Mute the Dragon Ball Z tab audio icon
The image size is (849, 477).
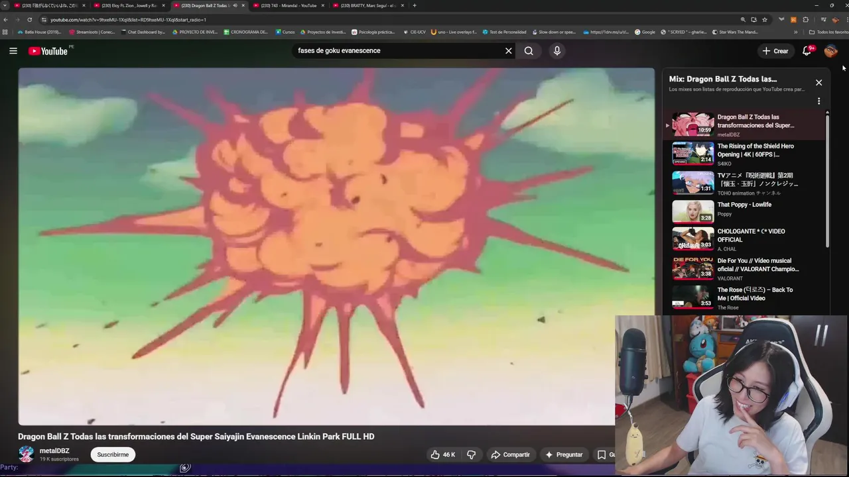[235, 5]
